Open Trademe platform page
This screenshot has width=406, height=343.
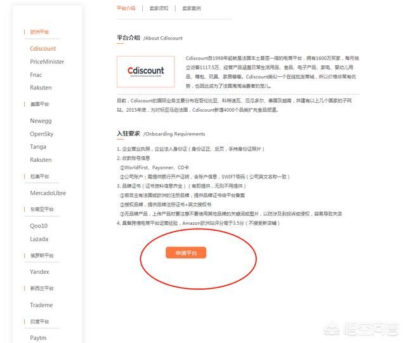(41, 305)
